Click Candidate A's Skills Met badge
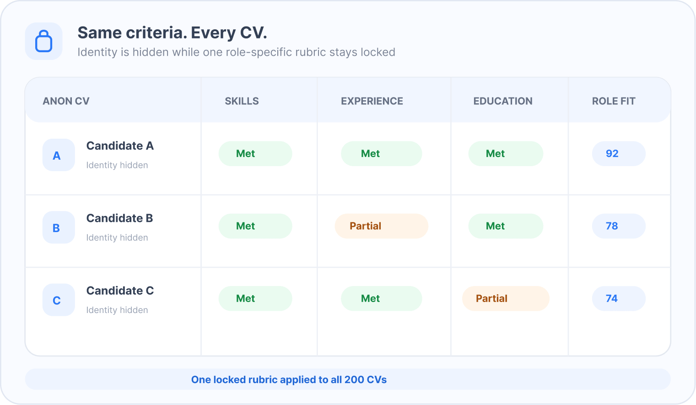Screen dimensions: 696x405 pos(255,154)
